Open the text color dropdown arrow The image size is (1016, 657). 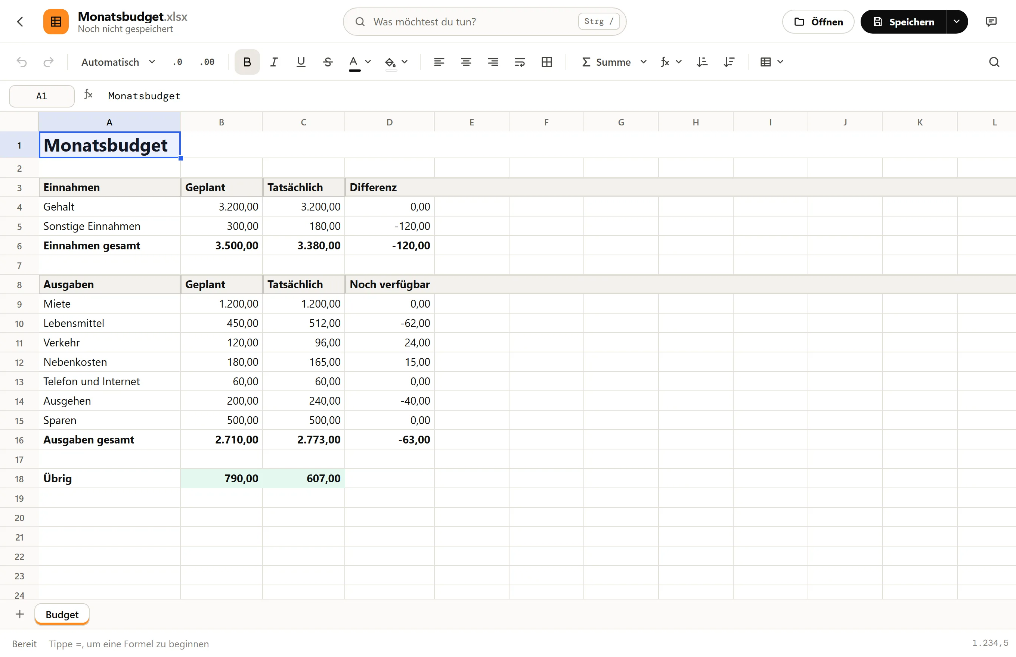pyautogui.click(x=368, y=62)
